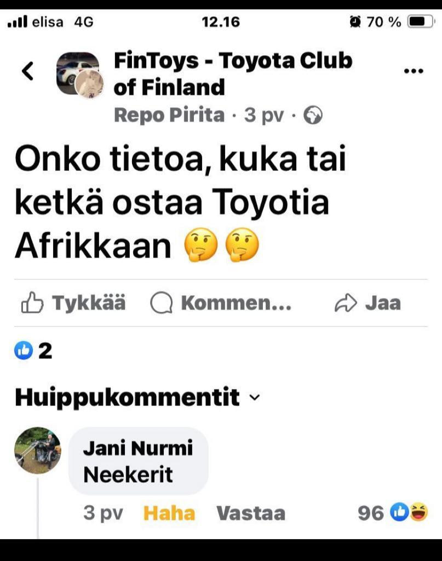The width and height of the screenshot is (442, 561).
Task: Open the three-dot post options menu
Action: click(414, 71)
